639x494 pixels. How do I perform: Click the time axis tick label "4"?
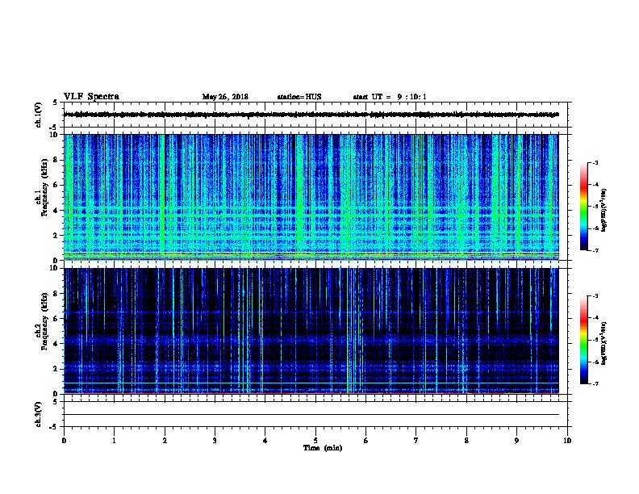[x=265, y=441]
